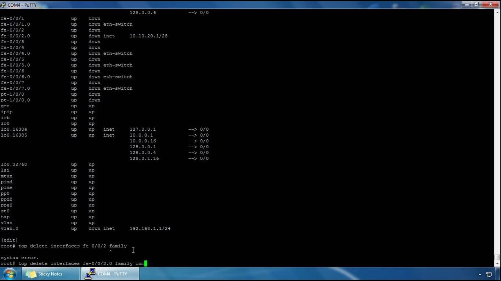Viewport: 501px width, 281px height.
Task: Click the Show desktop strip
Action: pos(498,274)
